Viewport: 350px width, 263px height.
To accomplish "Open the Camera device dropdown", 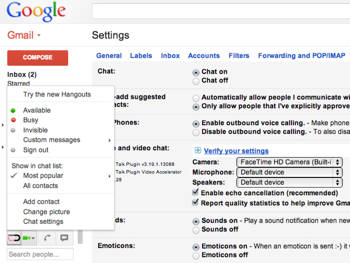I will pyautogui.click(x=289, y=162).
